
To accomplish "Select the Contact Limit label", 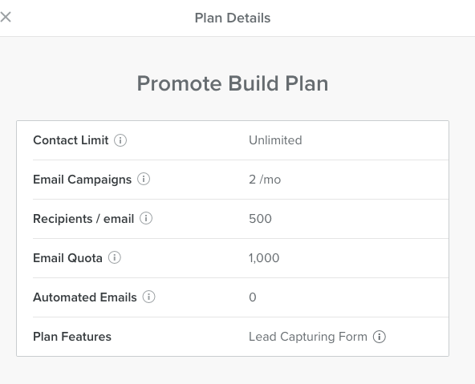I will pyautogui.click(x=71, y=140).
